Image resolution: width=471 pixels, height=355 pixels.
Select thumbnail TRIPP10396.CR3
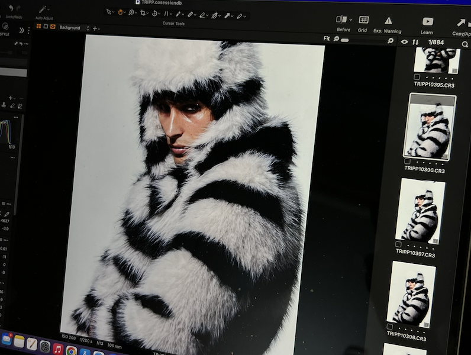pyautogui.click(x=430, y=126)
